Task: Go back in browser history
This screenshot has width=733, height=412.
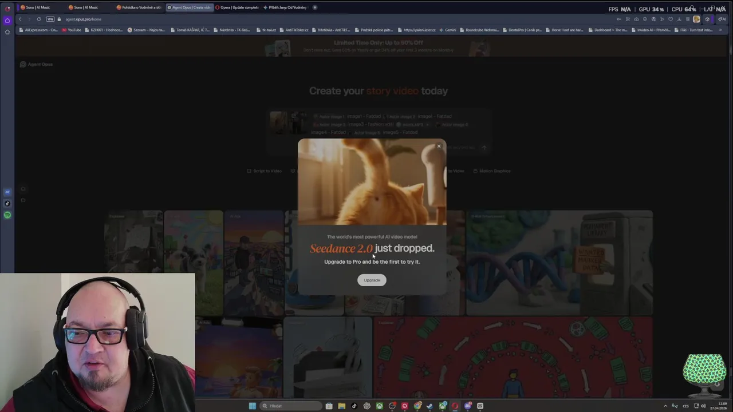Action: pyautogui.click(x=20, y=19)
